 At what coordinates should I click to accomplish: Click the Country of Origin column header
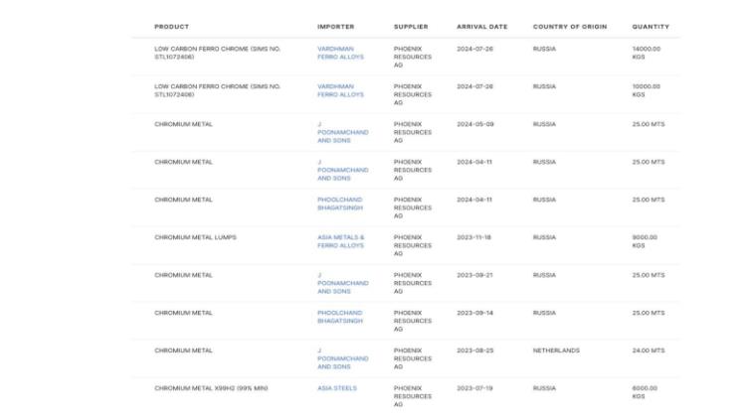tap(570, 27)
